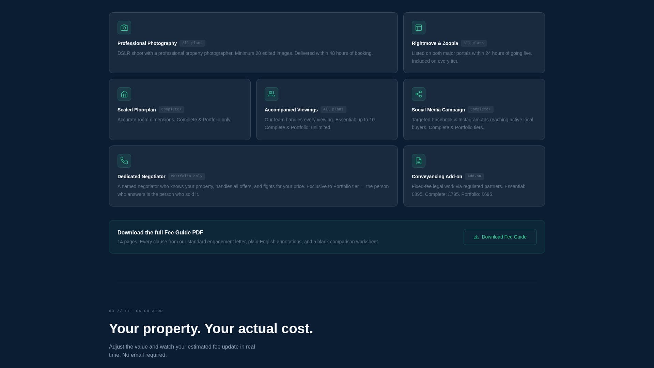Click the Rightmove & Zoopla heading
The width and height of the screenshot is (654, 368).
point(435,43)
